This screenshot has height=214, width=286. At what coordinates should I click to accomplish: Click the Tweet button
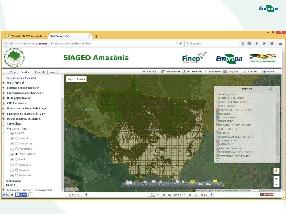coord(8,195)
